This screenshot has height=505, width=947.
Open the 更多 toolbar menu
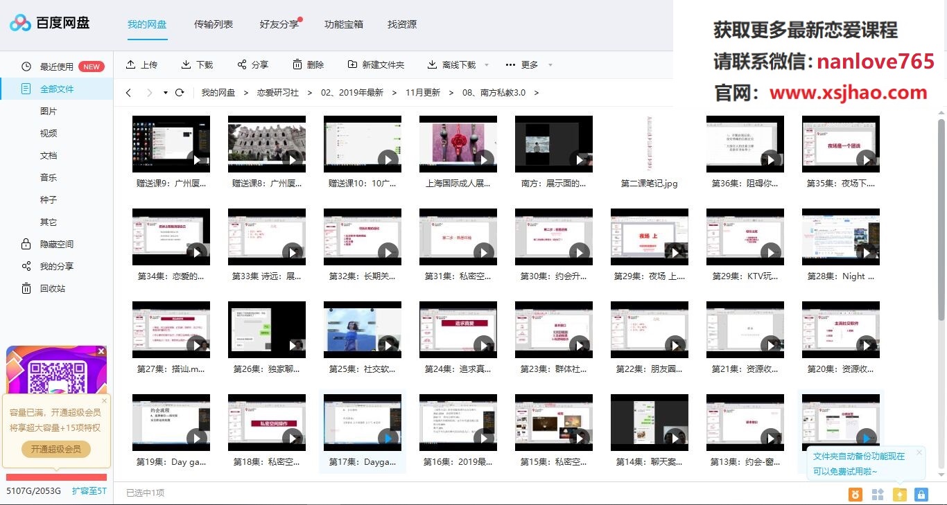coord(522,64)
